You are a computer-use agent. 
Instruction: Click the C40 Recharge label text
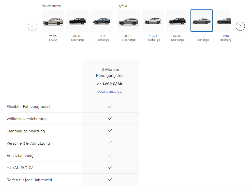point(102,38)
